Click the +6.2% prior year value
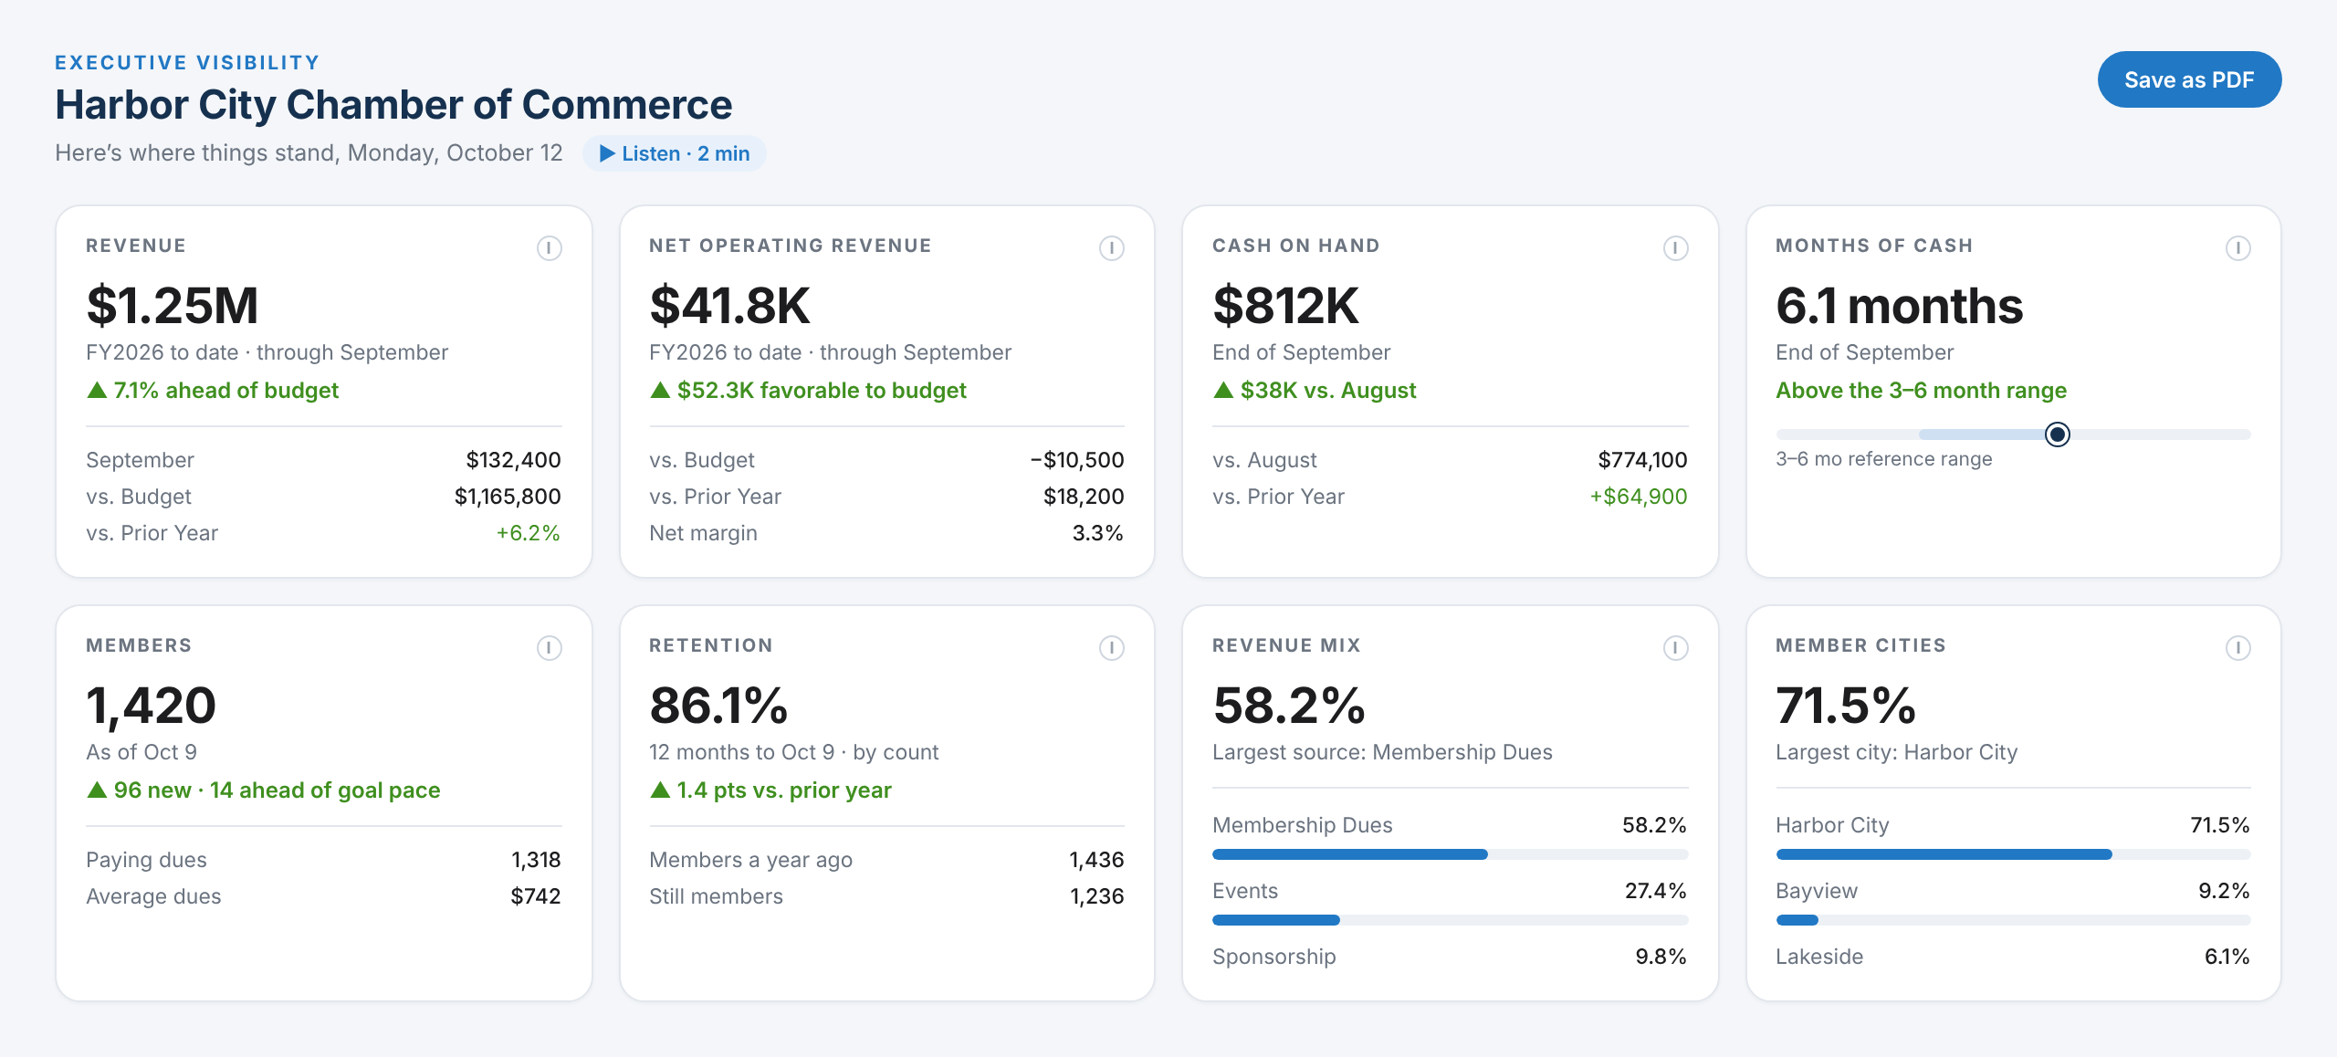 [528, 533]
